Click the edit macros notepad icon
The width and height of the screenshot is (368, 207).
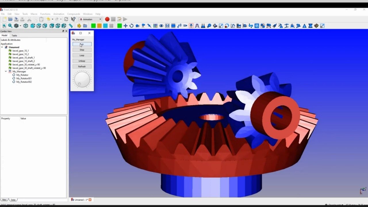click(119, 19)
